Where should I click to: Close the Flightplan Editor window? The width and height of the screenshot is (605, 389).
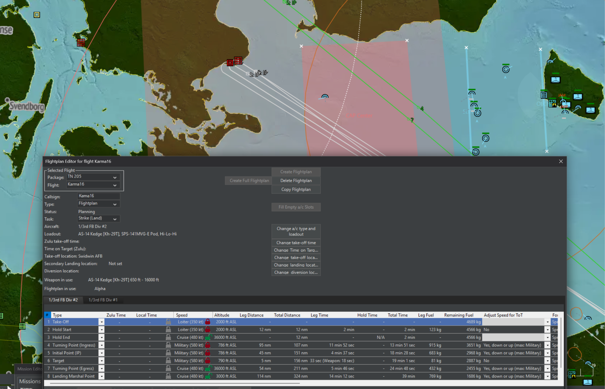coord(561,161)
